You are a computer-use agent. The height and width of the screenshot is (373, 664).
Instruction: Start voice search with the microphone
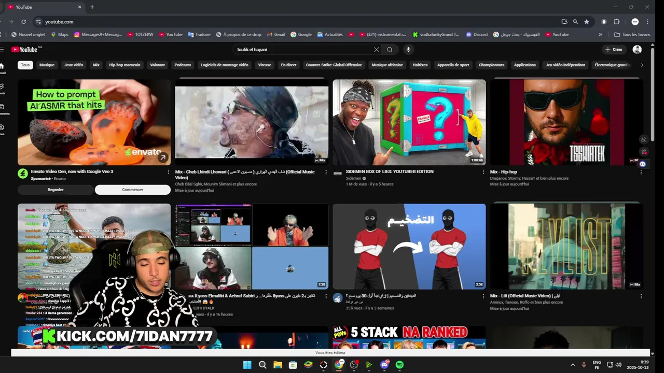pos(408,49)
